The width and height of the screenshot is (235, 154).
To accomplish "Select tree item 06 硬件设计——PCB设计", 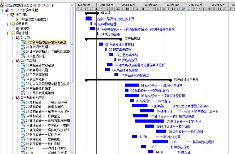I will 48,125.
